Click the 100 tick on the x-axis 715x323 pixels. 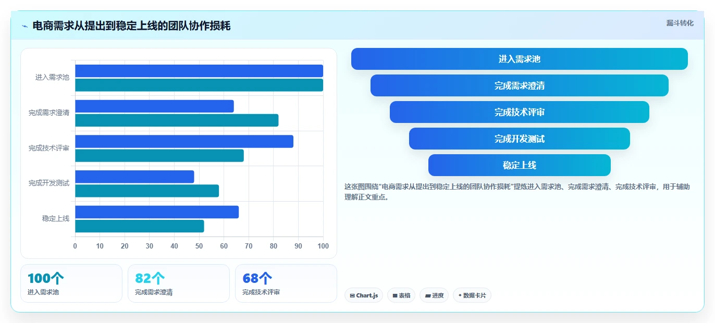(323, 246)
